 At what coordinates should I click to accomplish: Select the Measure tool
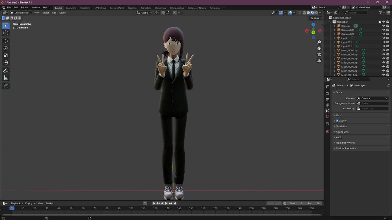(6, 78)
